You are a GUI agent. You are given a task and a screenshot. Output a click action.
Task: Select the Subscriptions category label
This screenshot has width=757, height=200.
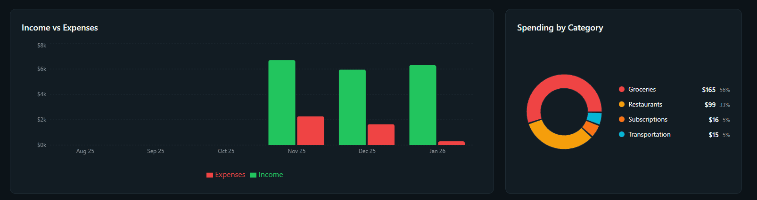pos(648,119)
